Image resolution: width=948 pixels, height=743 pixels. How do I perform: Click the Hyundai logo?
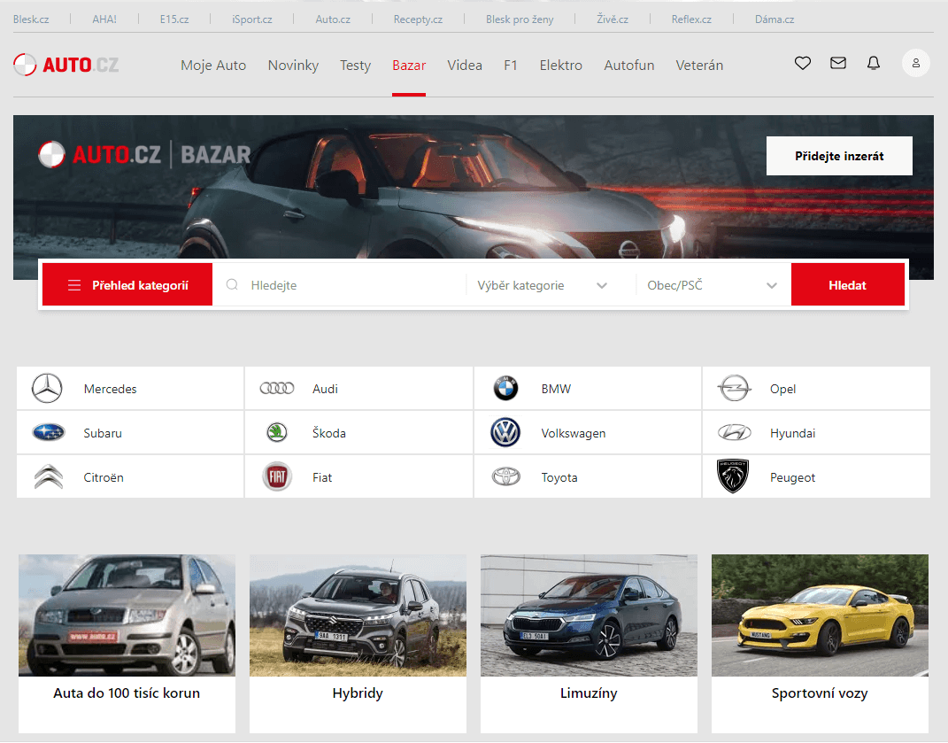point(734,433)
